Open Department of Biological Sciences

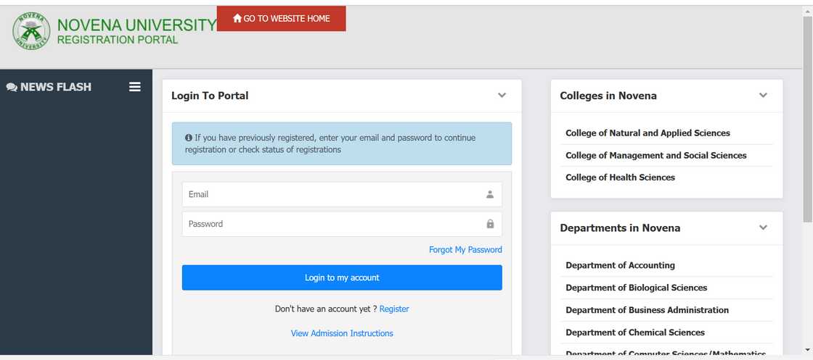636,288
